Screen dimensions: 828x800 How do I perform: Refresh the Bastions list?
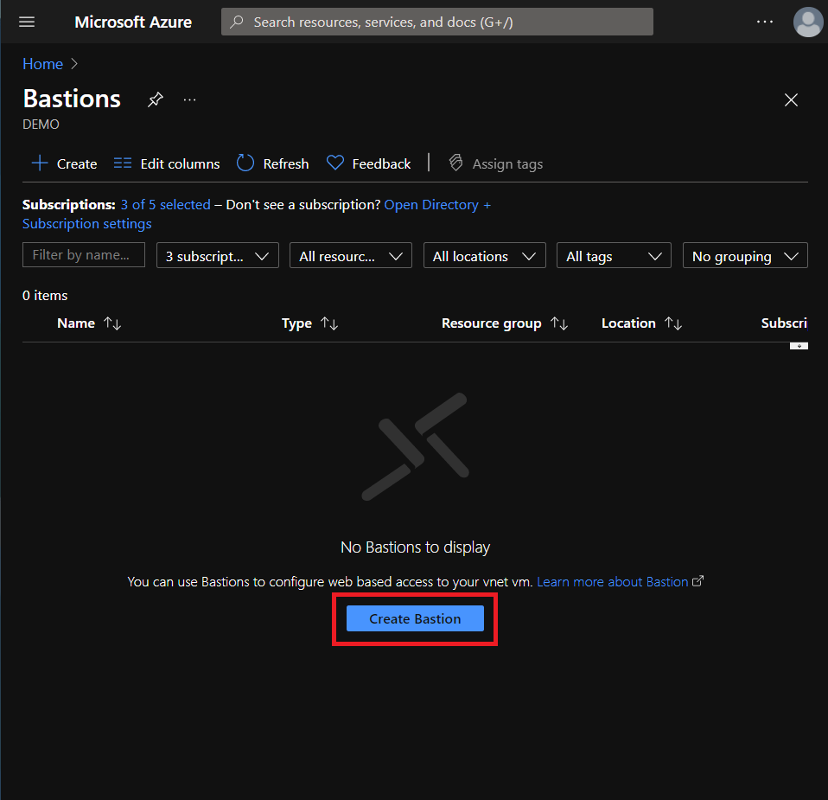tap(272, 163)
